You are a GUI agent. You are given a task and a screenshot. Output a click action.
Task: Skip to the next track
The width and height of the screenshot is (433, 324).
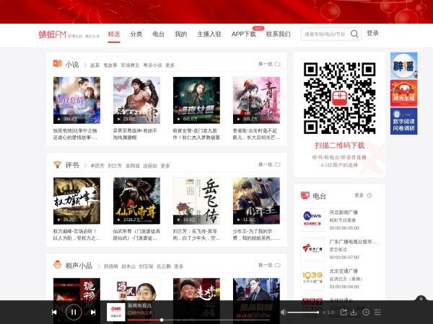(x=92, y=312)
